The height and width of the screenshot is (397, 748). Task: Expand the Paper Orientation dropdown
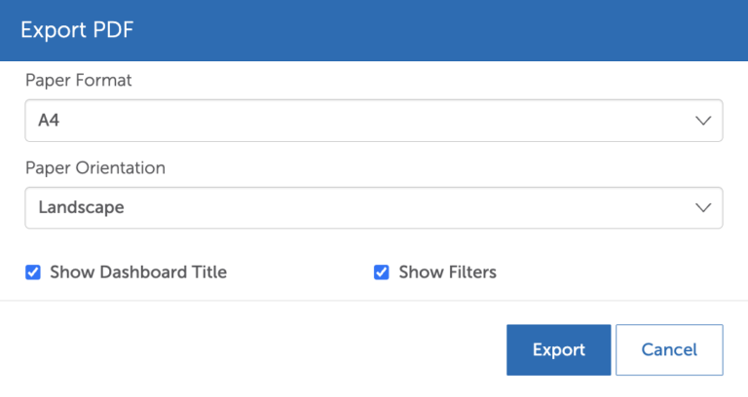(373, 207)
